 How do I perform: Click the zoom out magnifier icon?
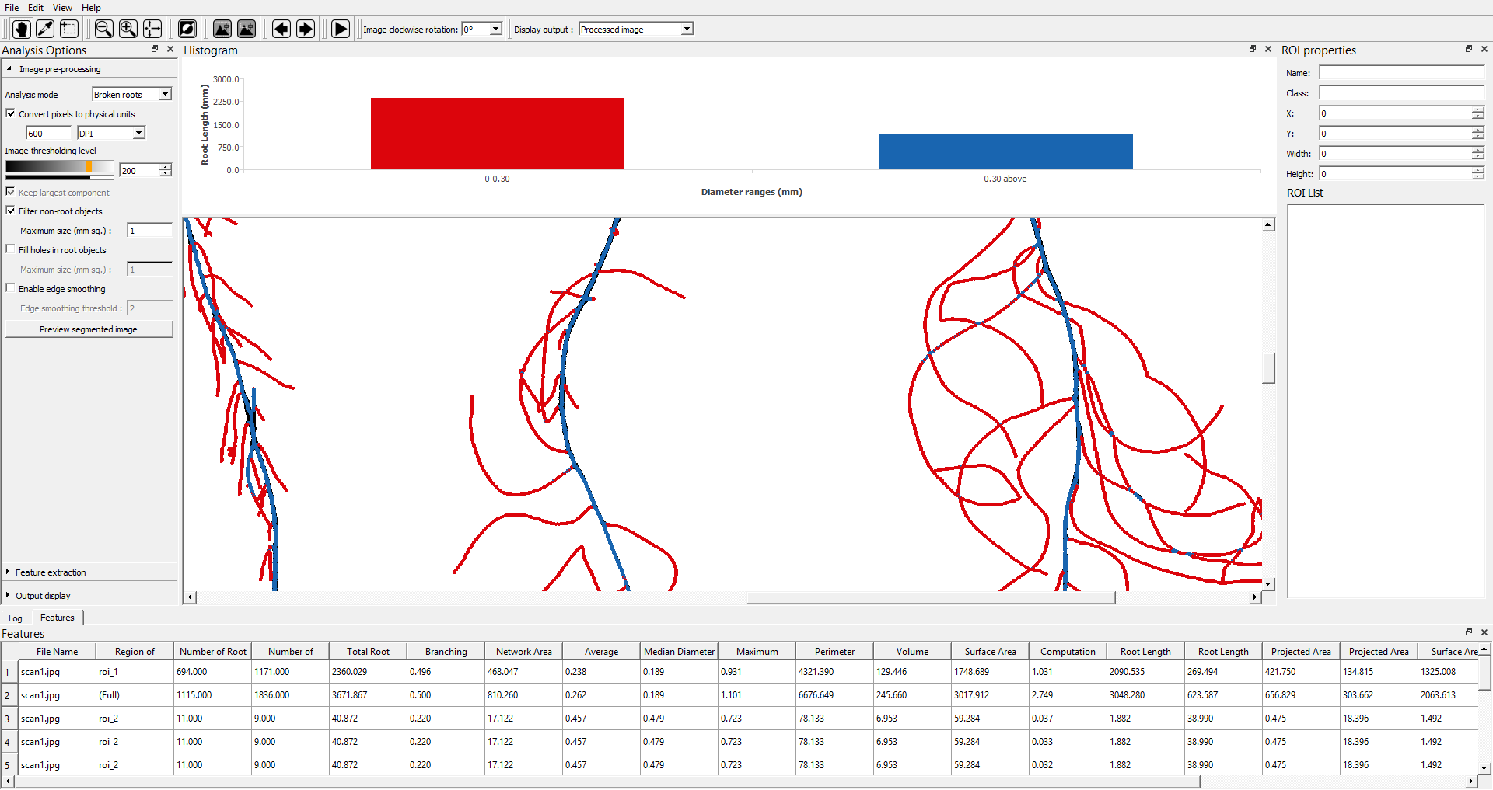point(103,29)
